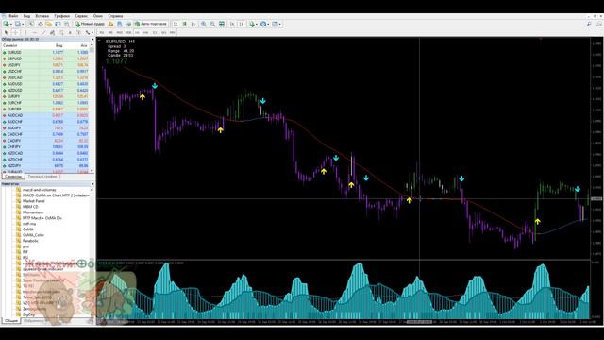This screenshot has height=340, width=604.
Task: Toggle the Strategy Tester icon
Action: tap(67, 24)
